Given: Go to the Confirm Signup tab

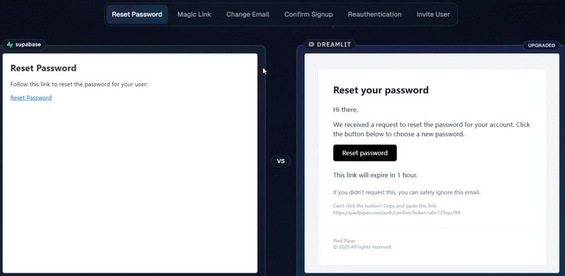Looking at the screenshot, I should coord(308,14).
